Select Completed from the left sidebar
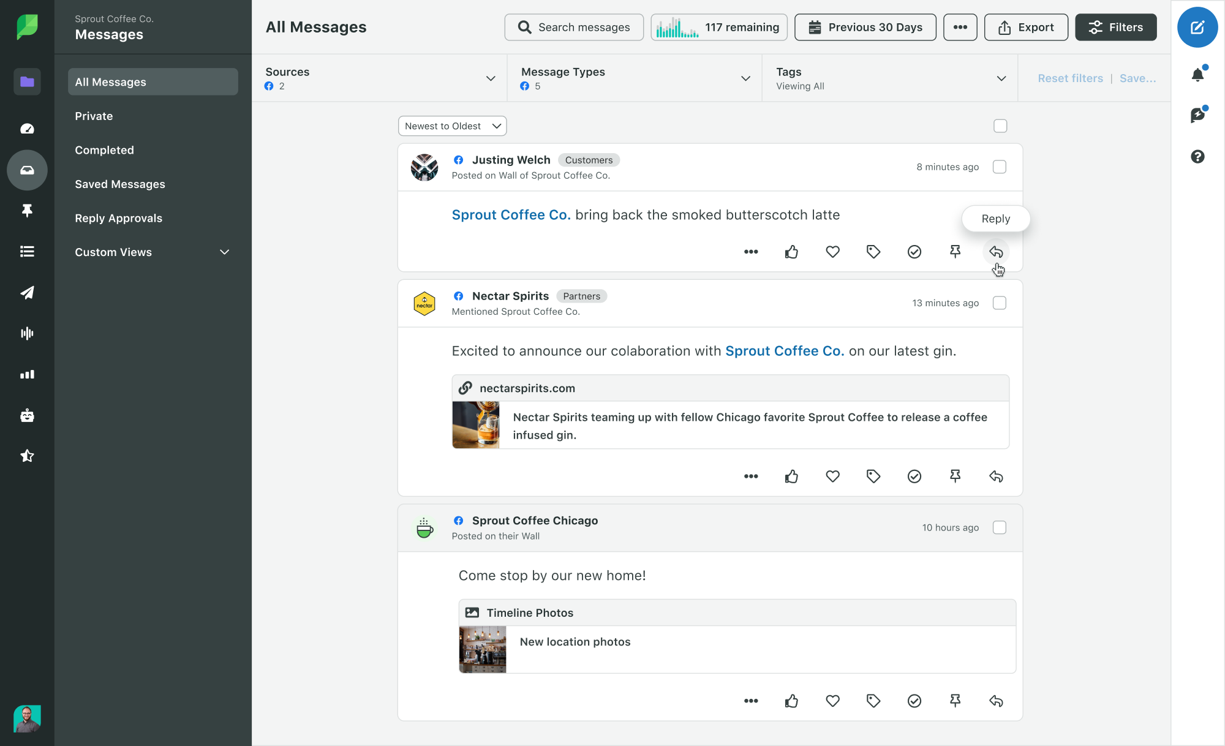The height and width of the screenshot is (746, 1225). click(x=104, y=149)
